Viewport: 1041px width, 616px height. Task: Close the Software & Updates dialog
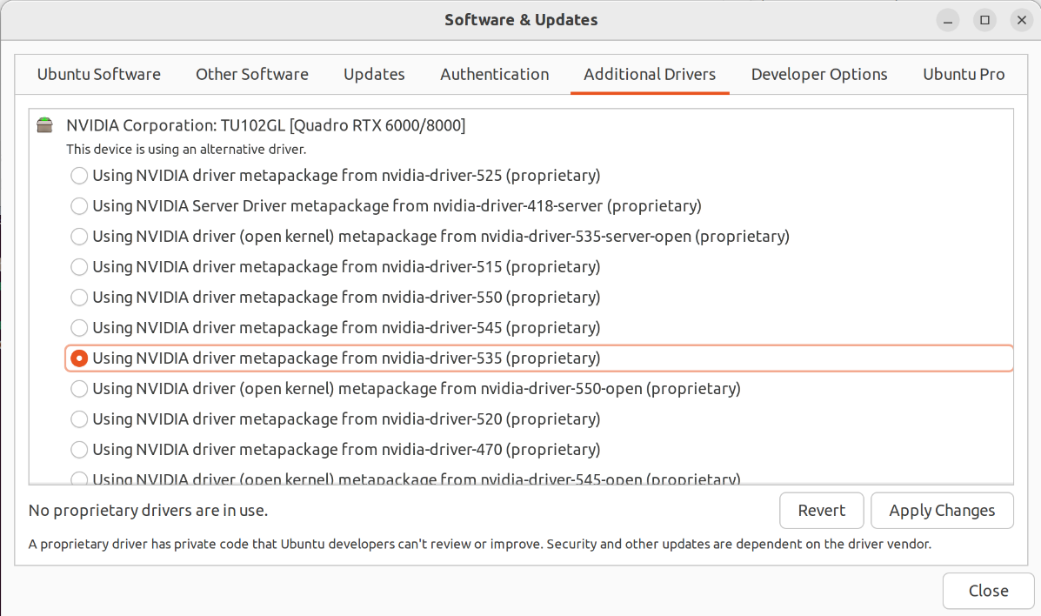tap(989, 591)
